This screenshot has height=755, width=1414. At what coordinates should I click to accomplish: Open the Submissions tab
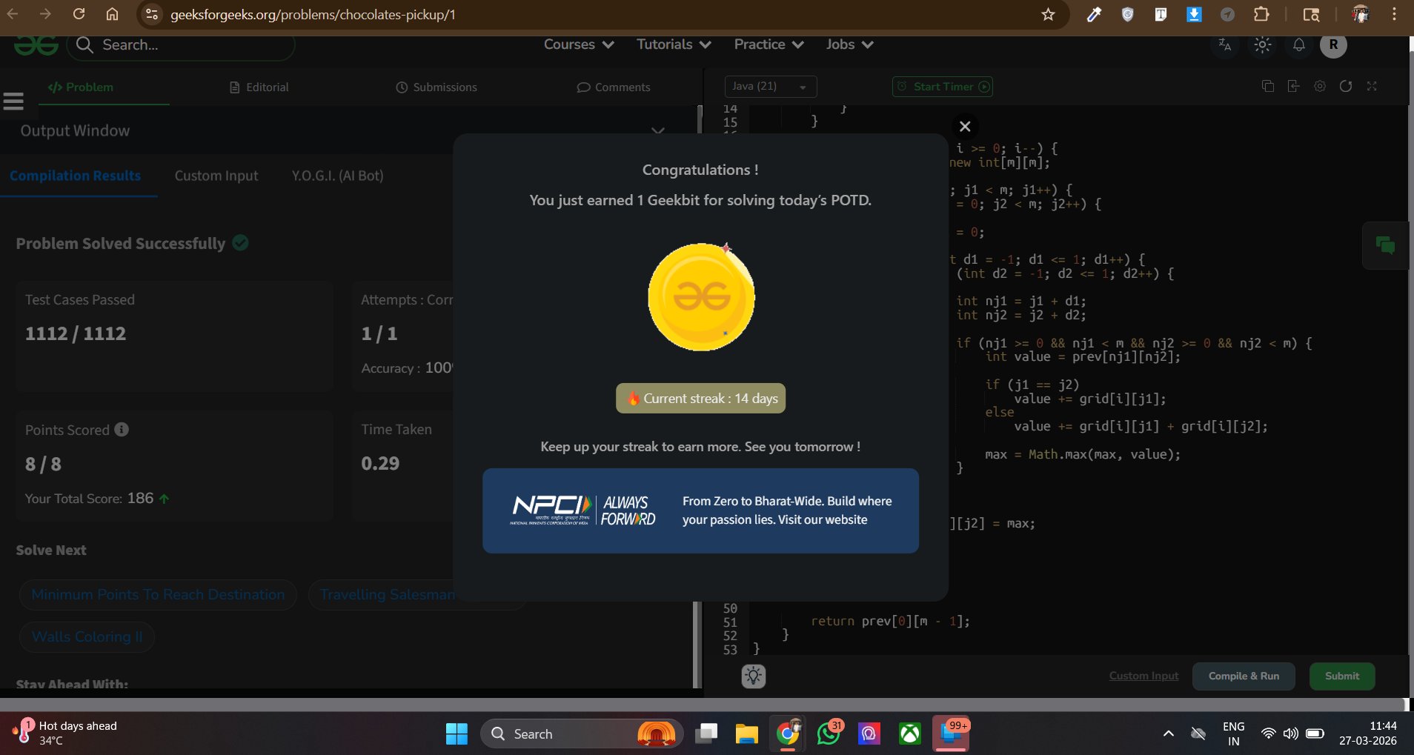click(437, 87)
